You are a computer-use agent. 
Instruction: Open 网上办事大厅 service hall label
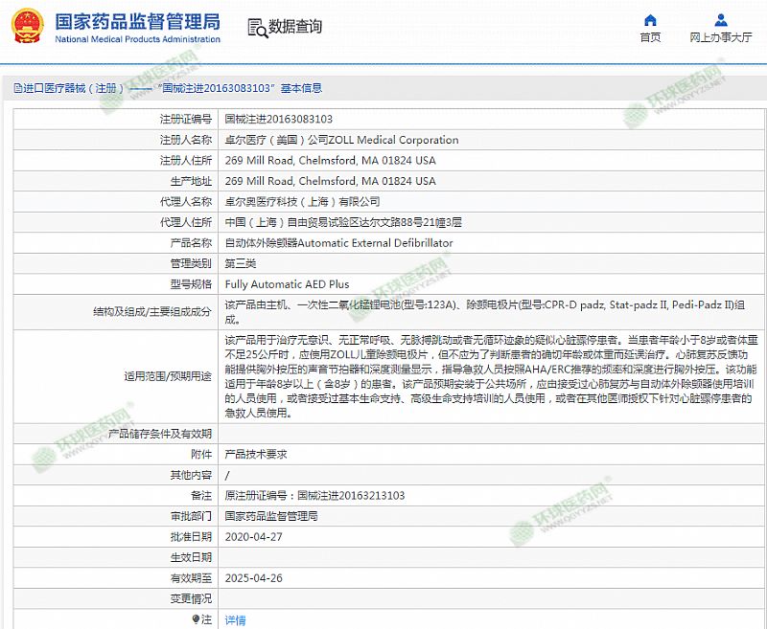[720, 37]
